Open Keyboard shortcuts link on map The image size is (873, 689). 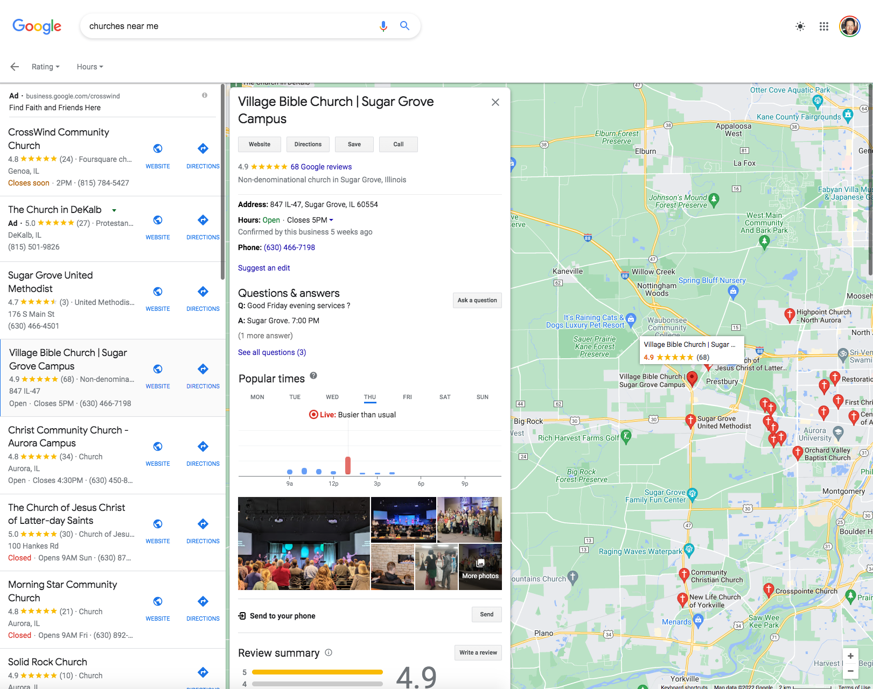[684, 687]
